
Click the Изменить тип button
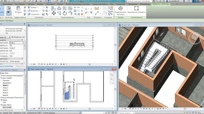18,37
